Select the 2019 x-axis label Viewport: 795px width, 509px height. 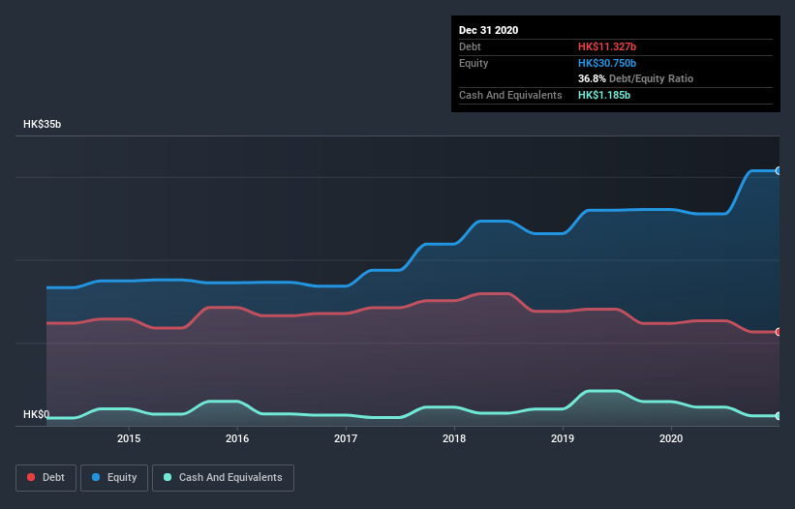tap(563, 438)
